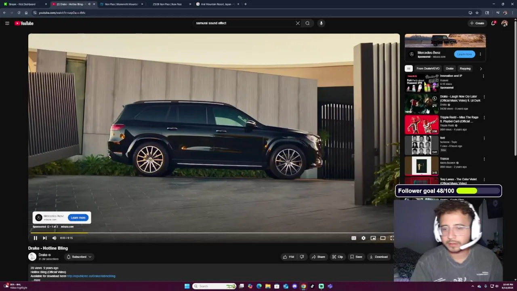The width and height of the screenshot is (517, 291).
Task: Run search with the magnifier button
Action: tap(307, 23)
